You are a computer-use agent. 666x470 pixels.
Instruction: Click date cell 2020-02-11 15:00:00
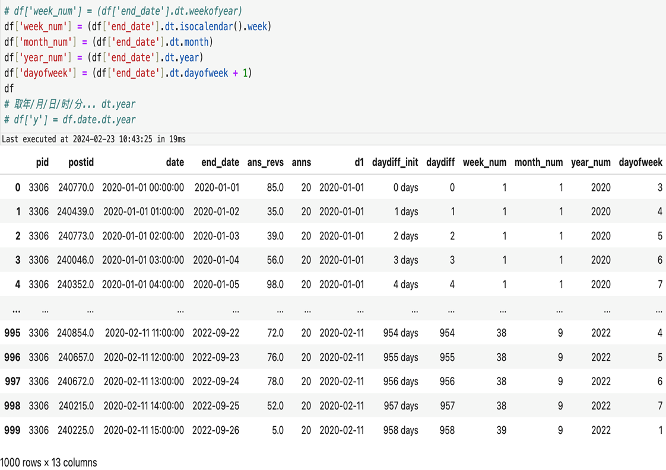click(x=144, y=430)
